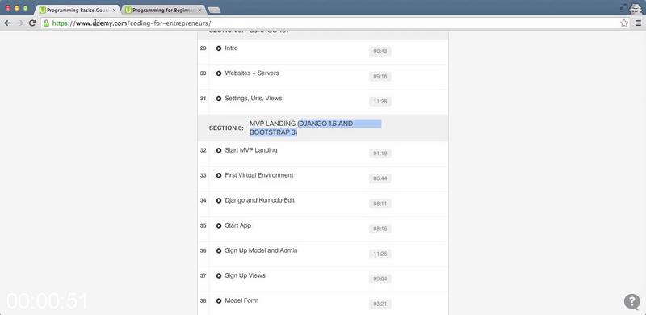The image size is (646, 315).
Task: Click the 00:43 duration badge
Action: click(x=380, y=52)
